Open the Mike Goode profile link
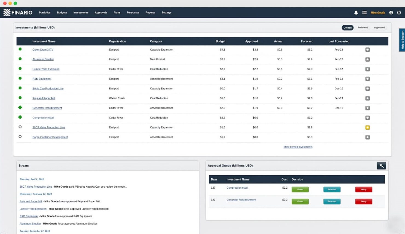Image resolution: width=405 pixels, height=234 pixels. pyautogui.click(x=378, y=12)
